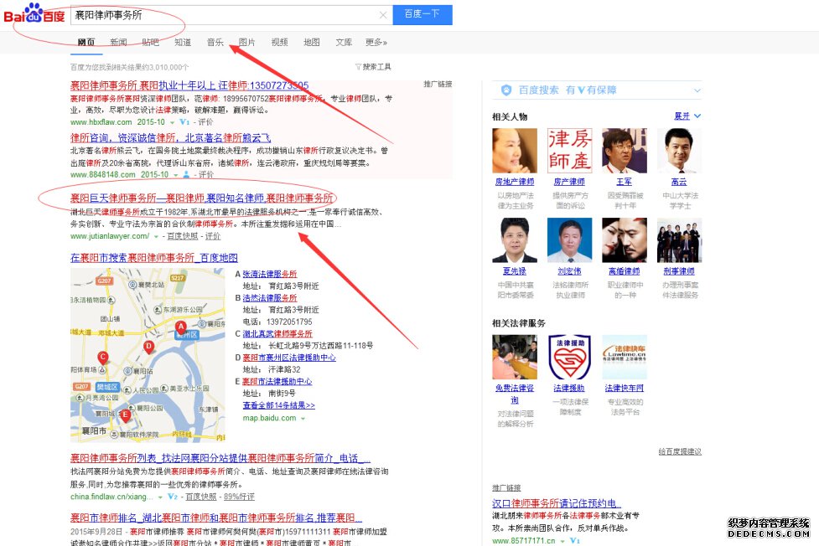Image resolution: width=819 pixels, height=546 pixels.
Task: Click the 法律援助 emblem icon
Action: point(569,357)
